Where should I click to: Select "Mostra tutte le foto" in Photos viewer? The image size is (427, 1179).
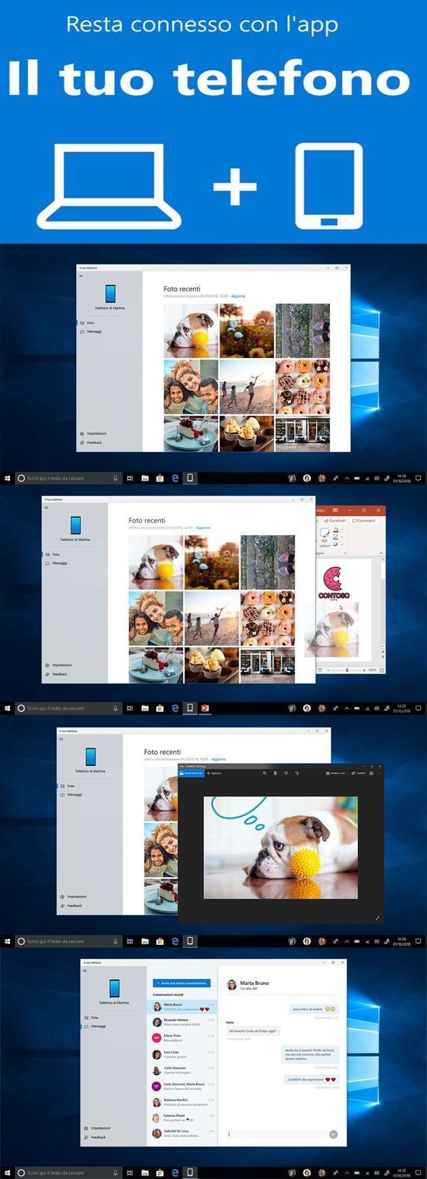tap(190, 773)
